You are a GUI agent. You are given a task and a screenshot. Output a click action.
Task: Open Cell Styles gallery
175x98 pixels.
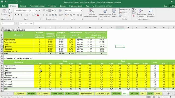pos(114,13)
